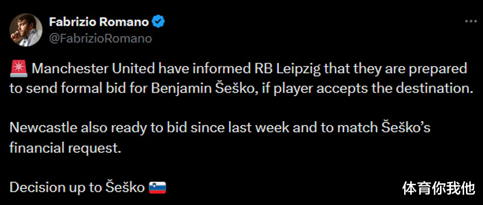Click the "体育你我他" watermark text
This screenshot has width=483, height=205.
(438, 189)
